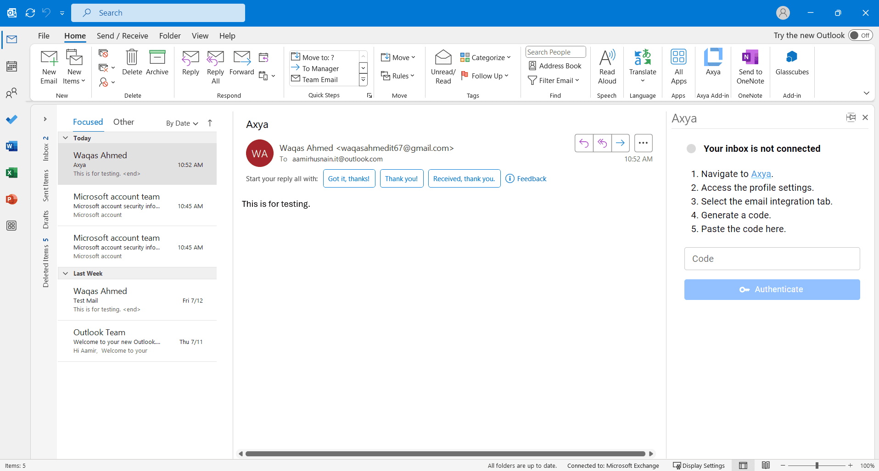Open Word from the app sidebar
This screenshot has width=879, height=471.
pos(11,146)
